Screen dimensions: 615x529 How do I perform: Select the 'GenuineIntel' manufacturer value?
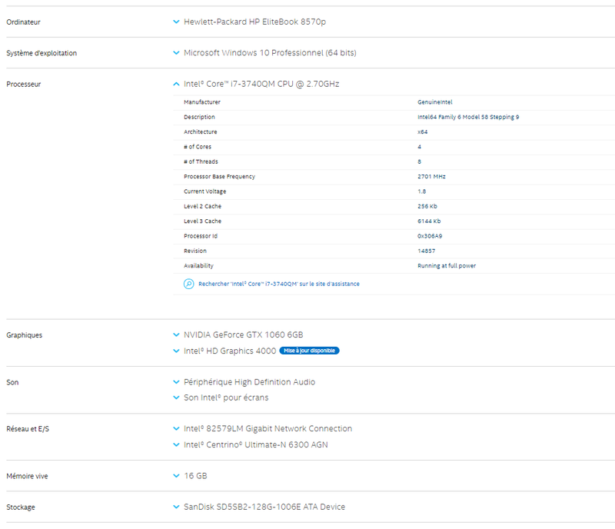click(435, 102)
